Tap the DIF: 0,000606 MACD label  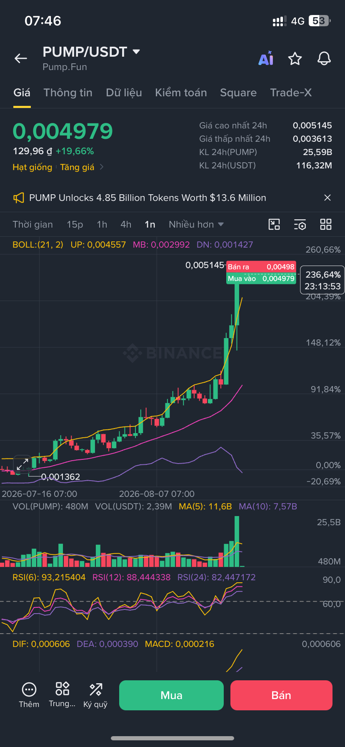pos(41,644)
